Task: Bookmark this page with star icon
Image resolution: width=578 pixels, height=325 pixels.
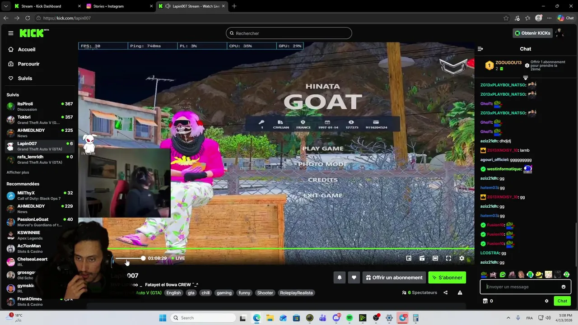Action: tap(506, 18)
